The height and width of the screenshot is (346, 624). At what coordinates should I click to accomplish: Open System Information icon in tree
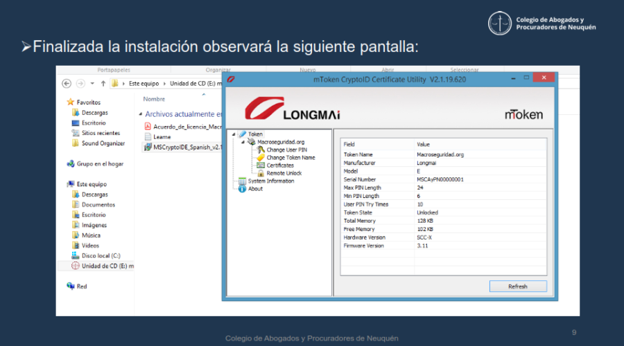click(242, 181)
